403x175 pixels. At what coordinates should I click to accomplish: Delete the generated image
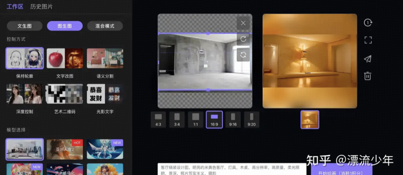coord(368,76)
